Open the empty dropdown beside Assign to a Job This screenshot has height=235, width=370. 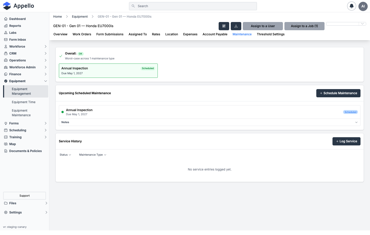click(x=346, y=24)
